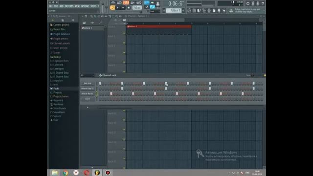Open the Browser via tree icon

204,11
